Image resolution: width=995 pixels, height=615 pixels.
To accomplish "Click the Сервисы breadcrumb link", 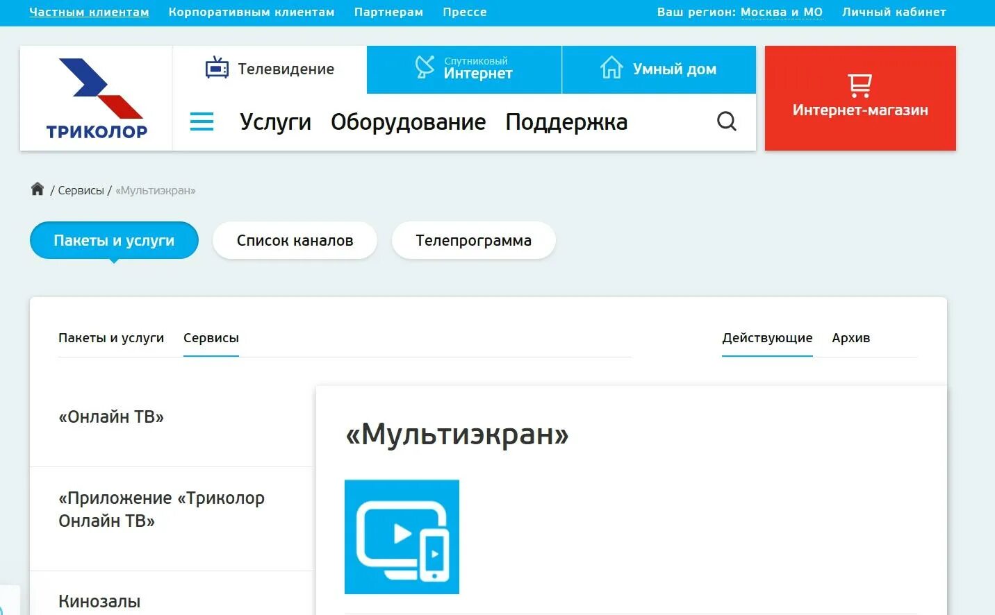I will point(81,190).
